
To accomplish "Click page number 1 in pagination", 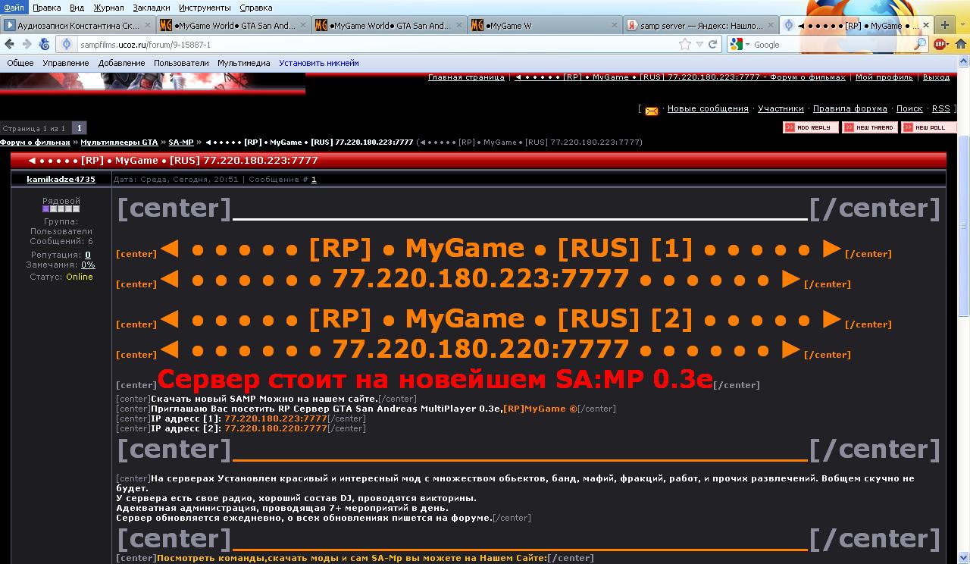I will pos(79,128).
